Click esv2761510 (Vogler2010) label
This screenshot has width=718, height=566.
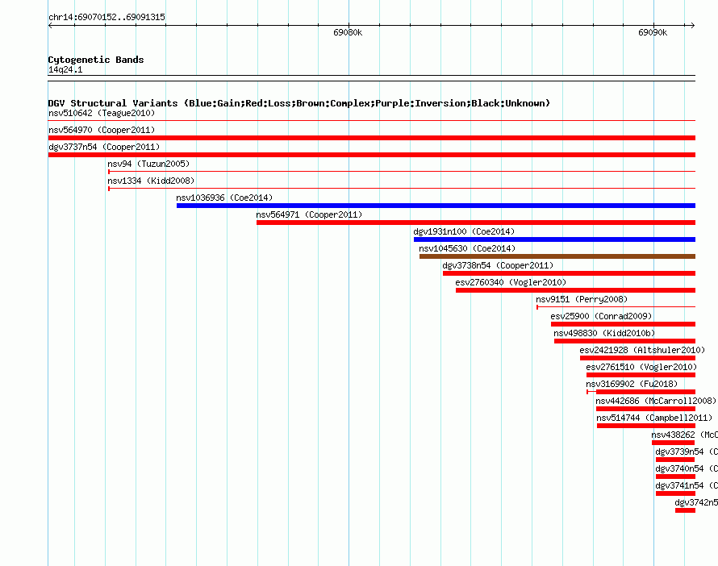[x=641, y=367]
